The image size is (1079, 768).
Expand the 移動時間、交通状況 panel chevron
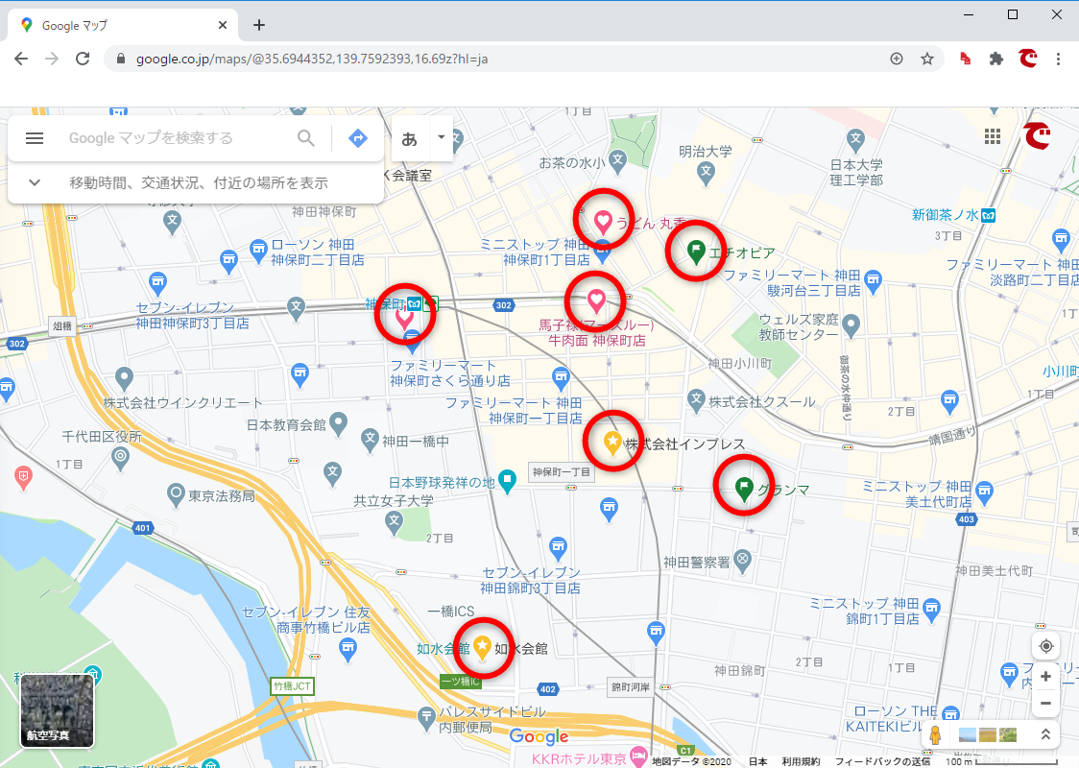click(x=35, y=182)
